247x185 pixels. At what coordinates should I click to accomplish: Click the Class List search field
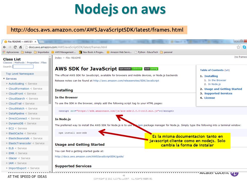[x=23, y=67]
